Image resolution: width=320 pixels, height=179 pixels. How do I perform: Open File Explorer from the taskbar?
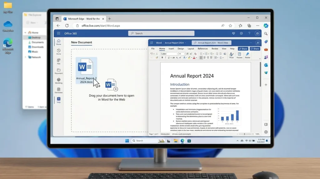click(176, 141)
